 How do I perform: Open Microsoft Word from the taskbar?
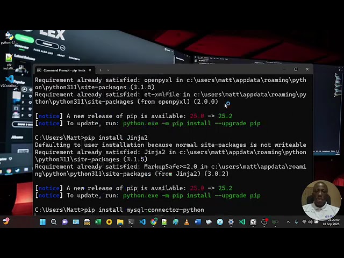(x=198, y=222)
